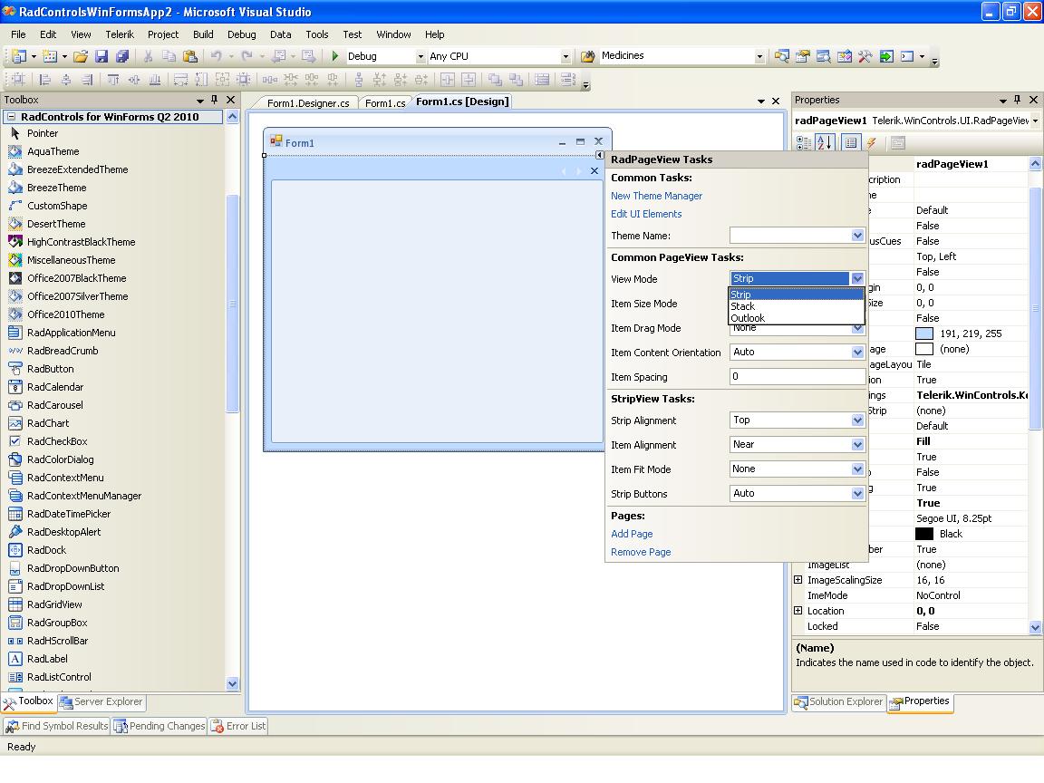Viewport: 1044px width, 783px height.
Task: Click the Add New Item toolbar icon
Action: point(49,56)
